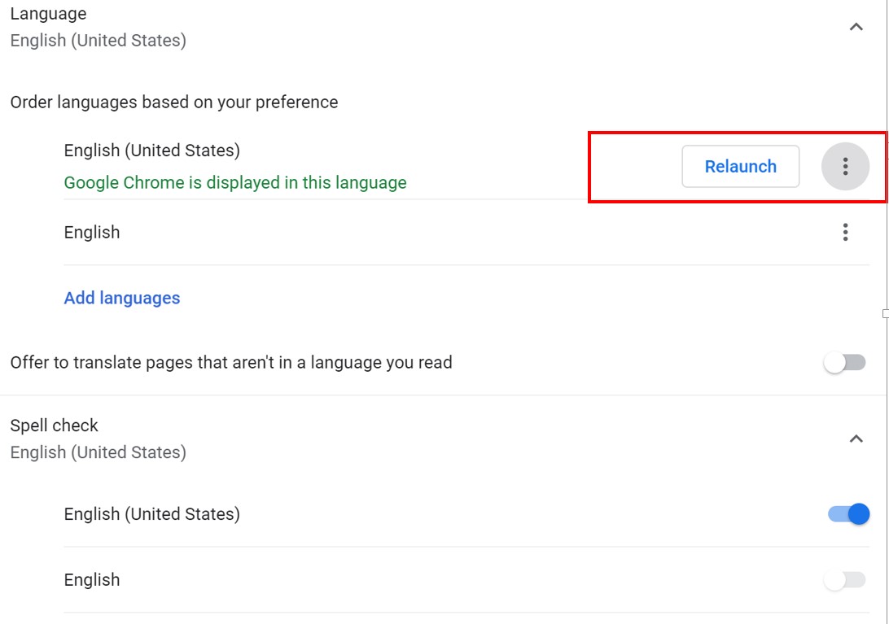Viewport: 889px width, 624px height.
Task: Open the Add languages link
Action: click(x=122, y=298)
